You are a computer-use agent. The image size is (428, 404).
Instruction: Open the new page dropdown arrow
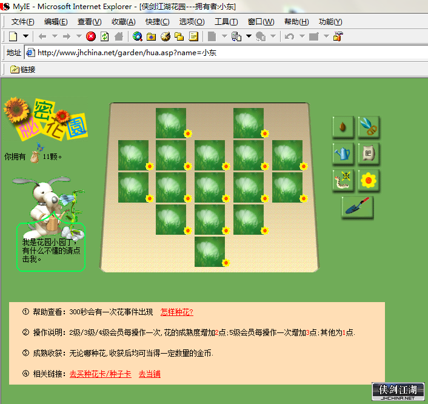25,36
